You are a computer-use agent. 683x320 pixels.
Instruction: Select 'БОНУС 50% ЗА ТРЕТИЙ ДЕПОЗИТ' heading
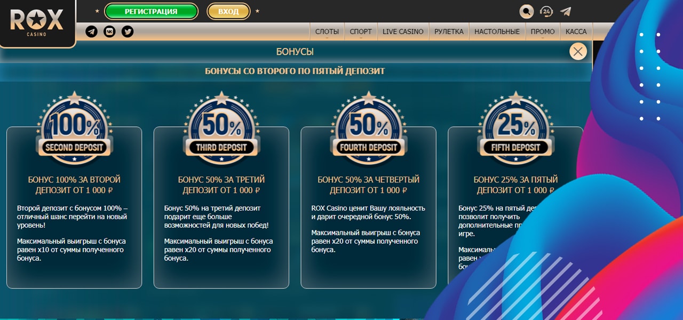pyautogui.click(x=221, y=185)
